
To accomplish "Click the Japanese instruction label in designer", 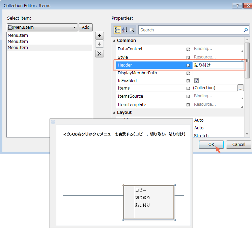I will coord(124,134).
